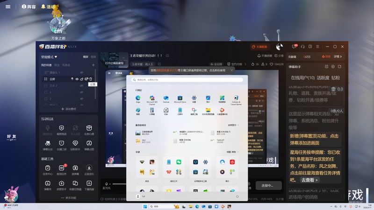Click the Start menu power button
This screenshot has width=374, height=210.
pyautogui.click(x=237, y=196)
